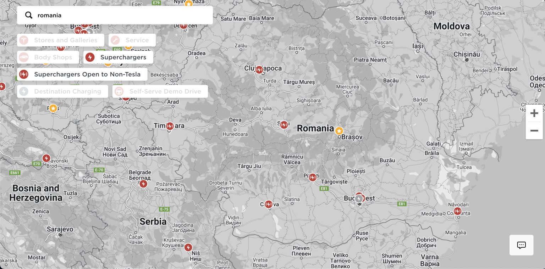Viewport: 545px width, 269px height.
Task: Click the Satu Mare city label
Action: (233, 18)
